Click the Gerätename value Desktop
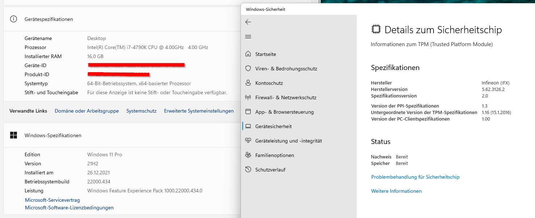This screenshot has width=535, height=218. pos(96,38)
